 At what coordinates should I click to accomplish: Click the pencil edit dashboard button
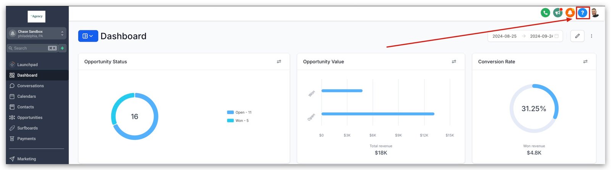coord(577,36)
